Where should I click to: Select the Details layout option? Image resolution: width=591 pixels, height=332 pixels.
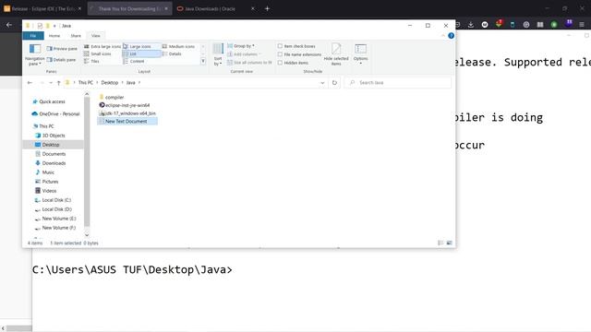(x=172, y=53)
